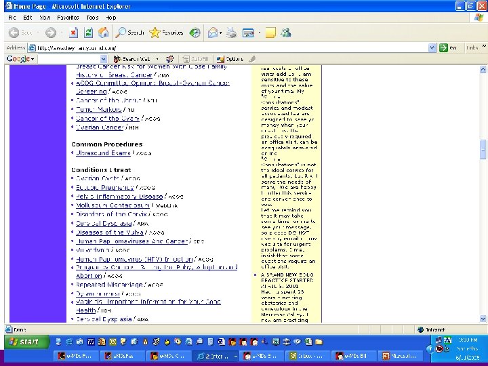Screen dimensions: 488x366
Task: Click the Back navigation button
Action: [x=20, y=33]
